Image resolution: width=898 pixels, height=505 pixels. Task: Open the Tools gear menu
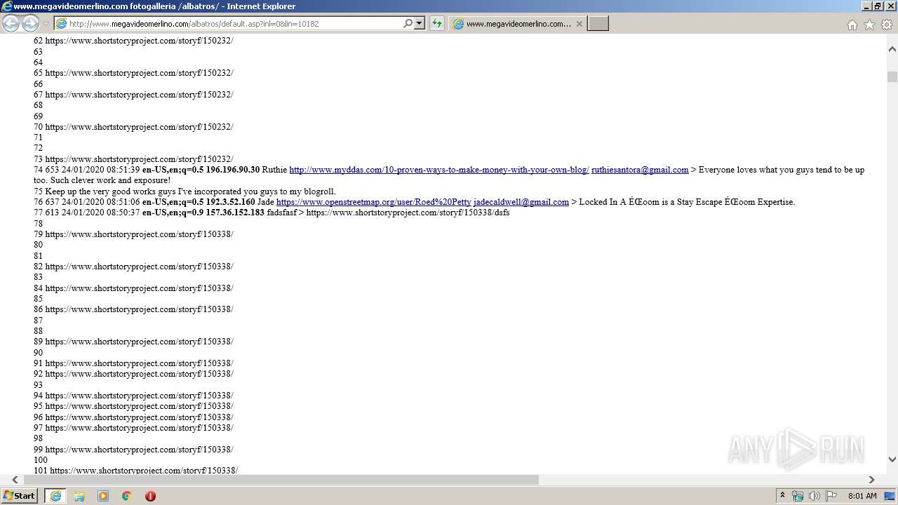point(887,25)
